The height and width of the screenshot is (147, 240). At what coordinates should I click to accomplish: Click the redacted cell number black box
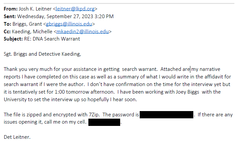tap(104, 122)
